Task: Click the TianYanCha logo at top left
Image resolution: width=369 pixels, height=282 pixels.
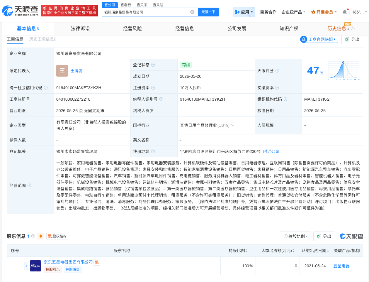Action: coord(20,11)
